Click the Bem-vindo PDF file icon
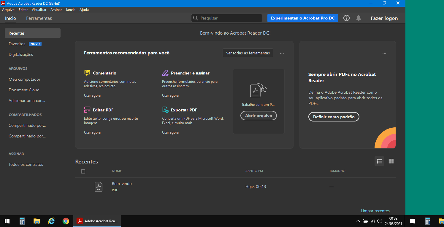 click(98, 187)
